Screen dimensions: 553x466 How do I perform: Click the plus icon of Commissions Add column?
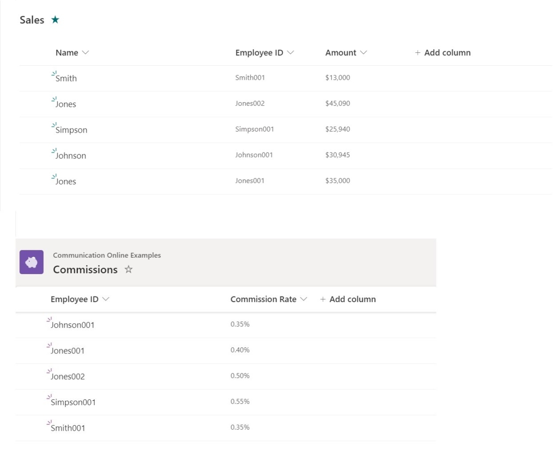(x=323, y=300)
